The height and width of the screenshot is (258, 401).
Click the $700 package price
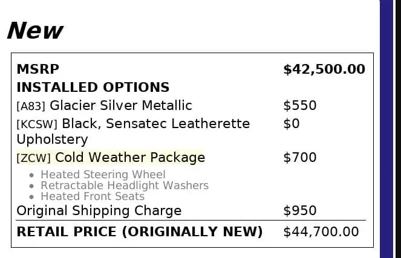299,158
